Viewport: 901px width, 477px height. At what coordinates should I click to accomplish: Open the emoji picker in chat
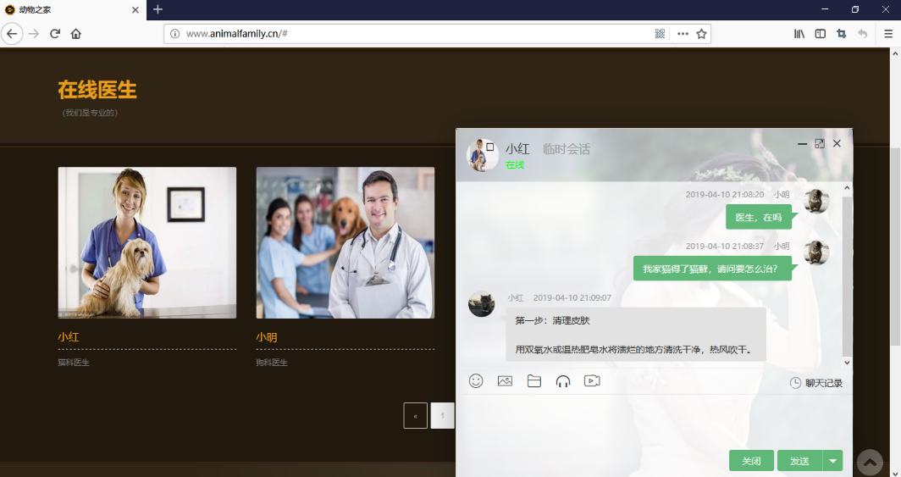pos(476,381)
